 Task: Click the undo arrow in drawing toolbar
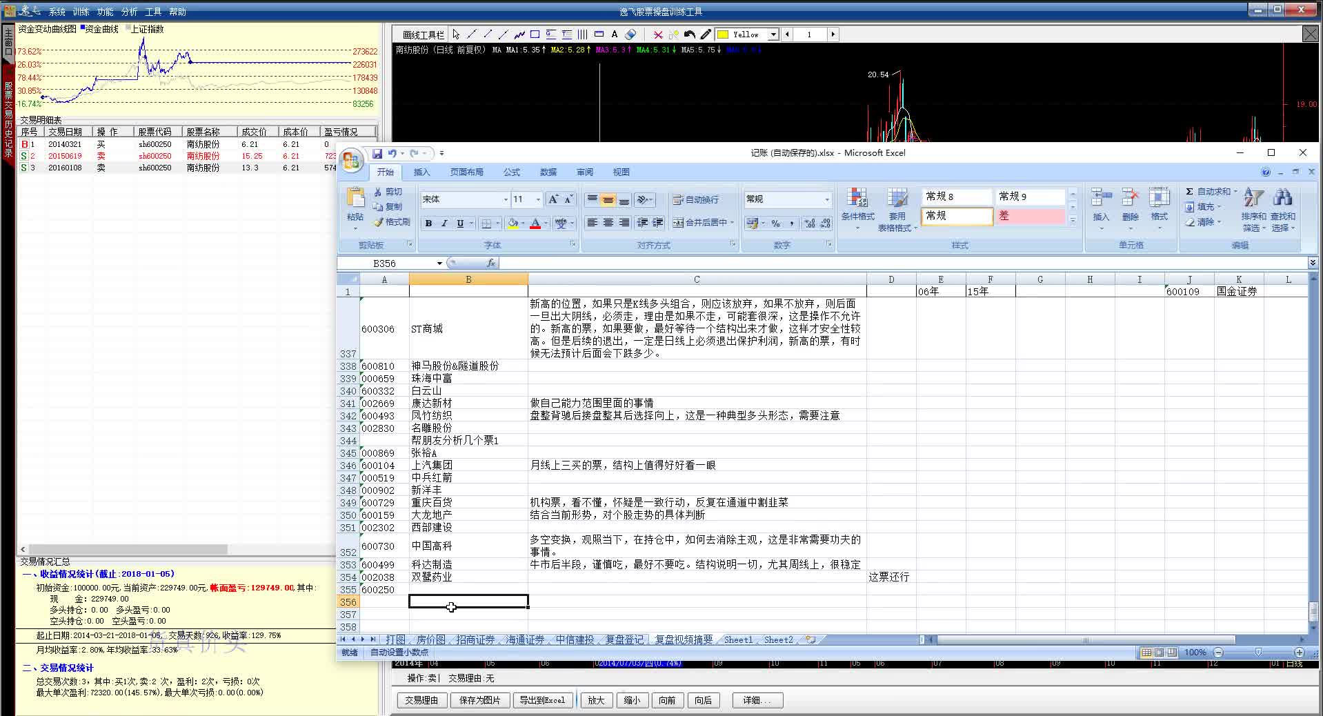tap(690, 34)
